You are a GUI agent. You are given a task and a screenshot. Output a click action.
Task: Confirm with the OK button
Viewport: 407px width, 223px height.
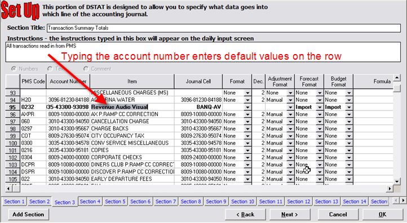(x=382, y=215)
